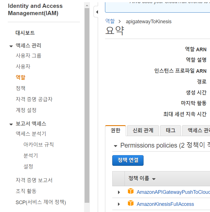Select the 권한 tab
Image resolution: width=210 pixels, height=212 pixels.
coord(115,131)
